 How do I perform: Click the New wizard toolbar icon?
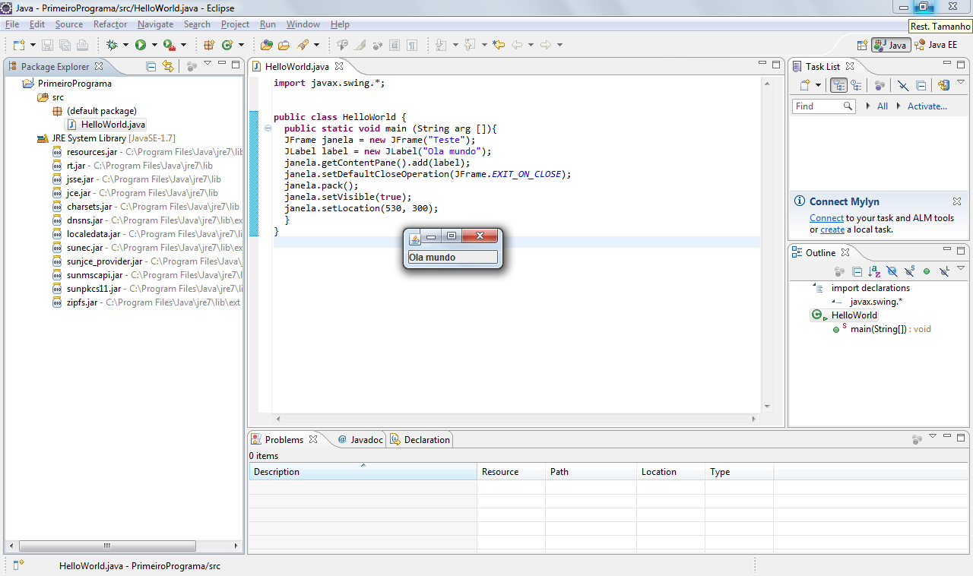pyautogui.click(x=18, y=45)
